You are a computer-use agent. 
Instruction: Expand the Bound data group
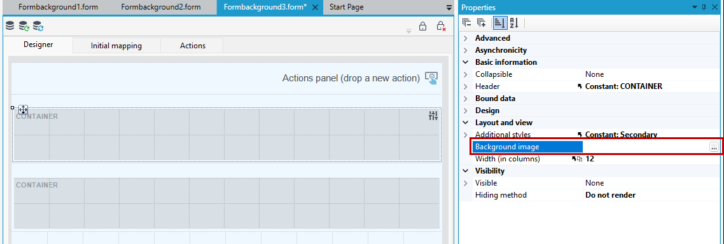466,98
